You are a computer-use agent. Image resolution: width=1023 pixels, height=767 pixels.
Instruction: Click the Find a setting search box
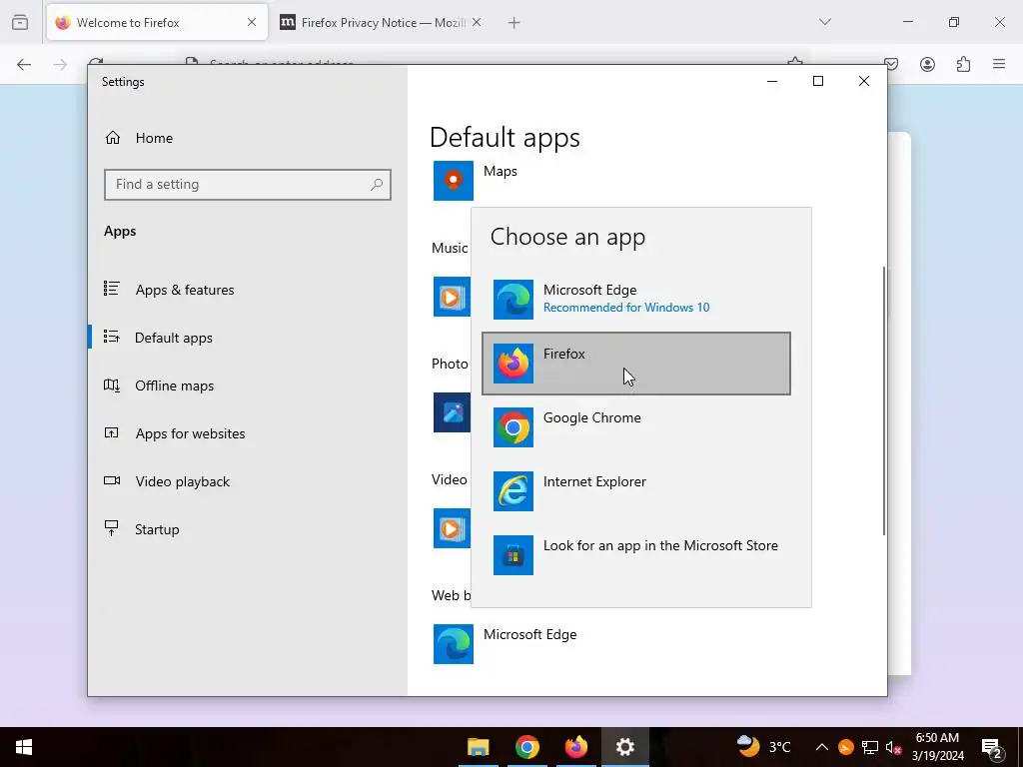(248, 185)
